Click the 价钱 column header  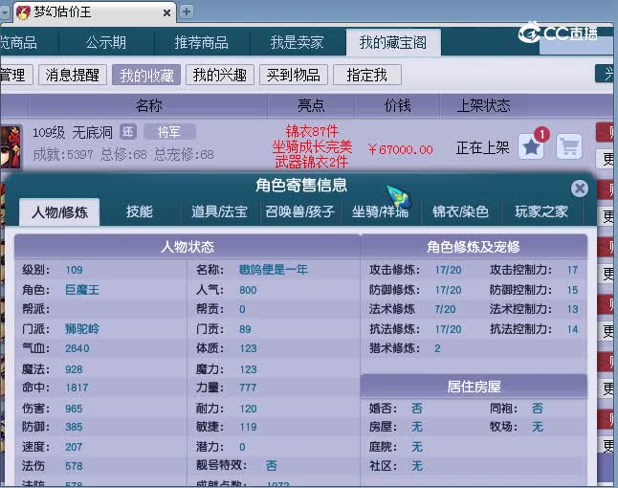[x=397, y=105]
